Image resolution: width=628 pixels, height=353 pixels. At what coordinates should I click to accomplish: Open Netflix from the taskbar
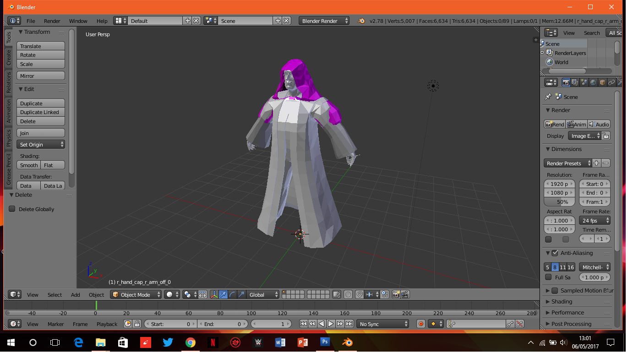pyautogui.click(x=213, y=342)
